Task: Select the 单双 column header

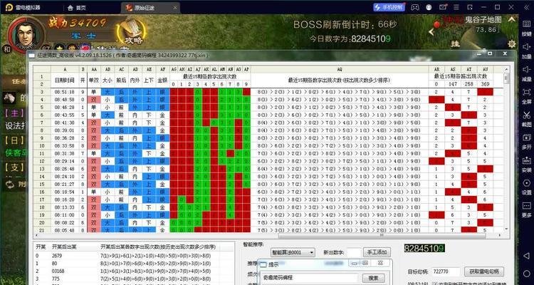Action: coord(94,80)
